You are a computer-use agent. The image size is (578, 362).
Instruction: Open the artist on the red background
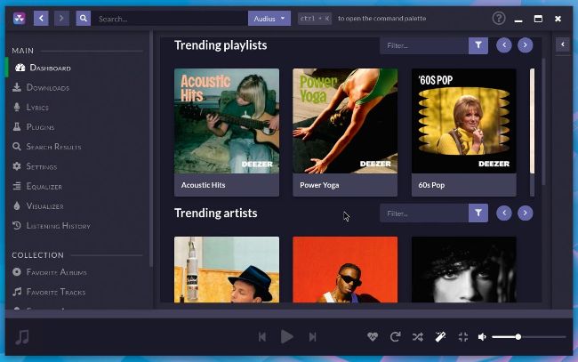[345, 269]
